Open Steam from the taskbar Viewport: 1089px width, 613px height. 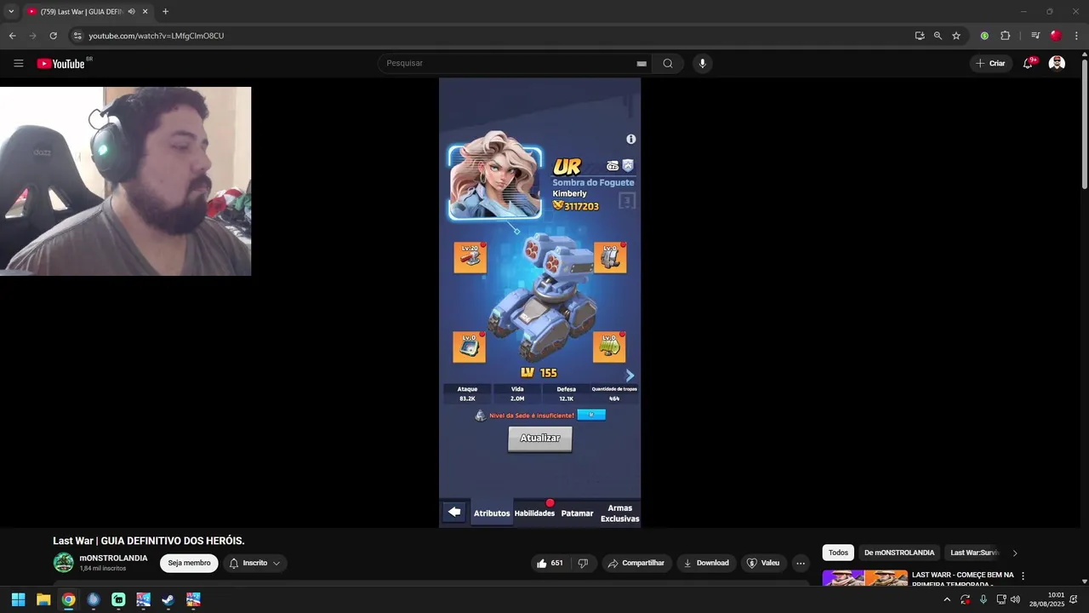tap(168, 599)
